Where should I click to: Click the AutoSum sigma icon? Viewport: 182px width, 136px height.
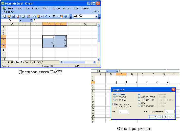click(54, 16)
